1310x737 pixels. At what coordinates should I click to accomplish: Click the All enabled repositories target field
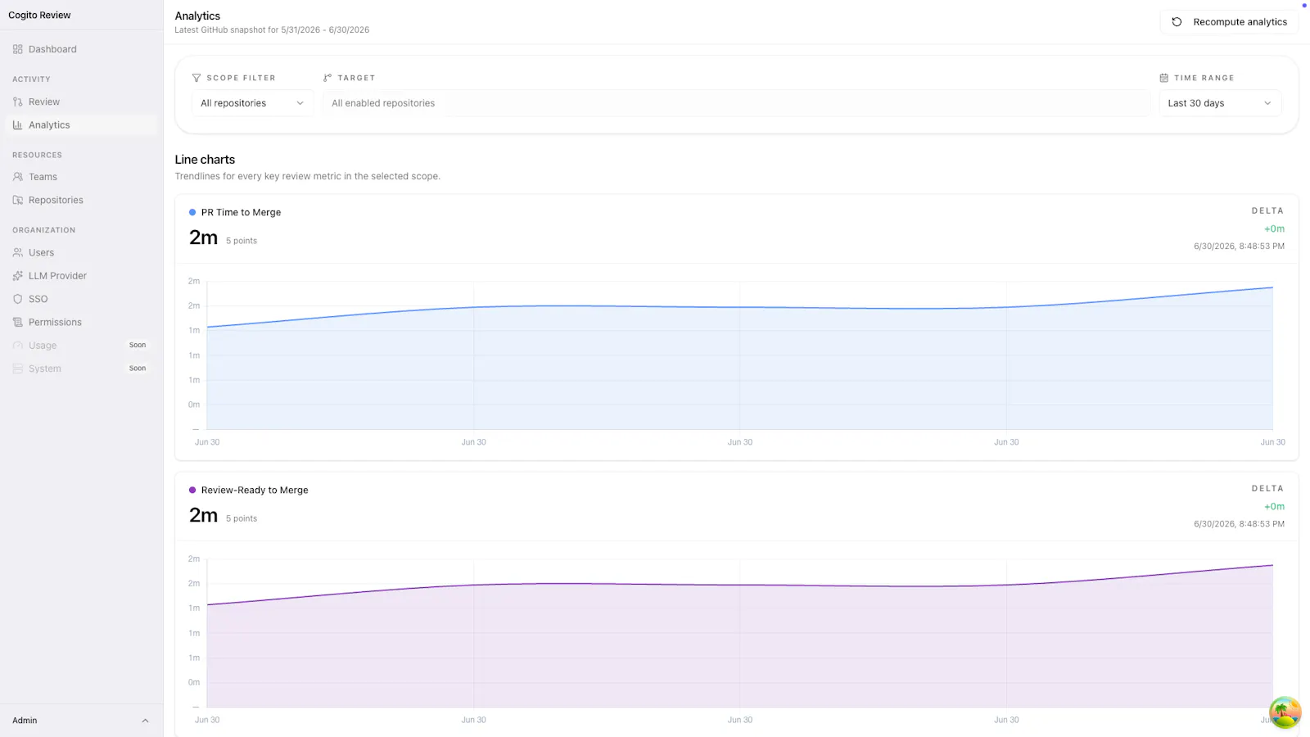737,103
